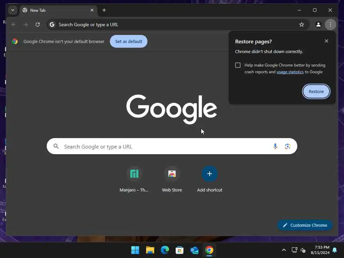
Task: Click the browser forward arrow
Action: pyautogui.click(x=26, y=25)
